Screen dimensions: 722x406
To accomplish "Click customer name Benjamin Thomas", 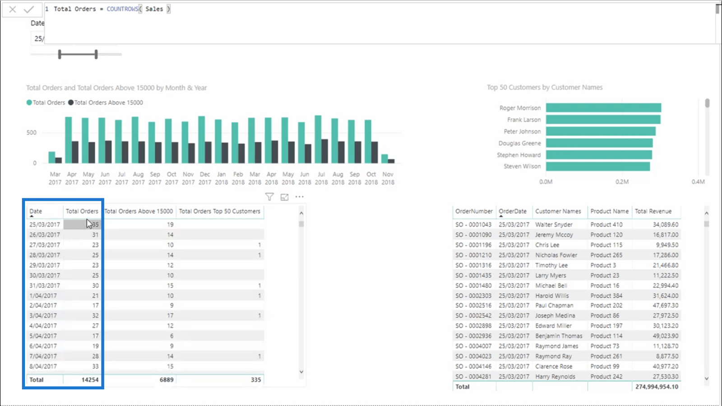I will 559,336.
